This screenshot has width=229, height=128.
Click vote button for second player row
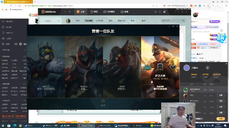(221, 95)
